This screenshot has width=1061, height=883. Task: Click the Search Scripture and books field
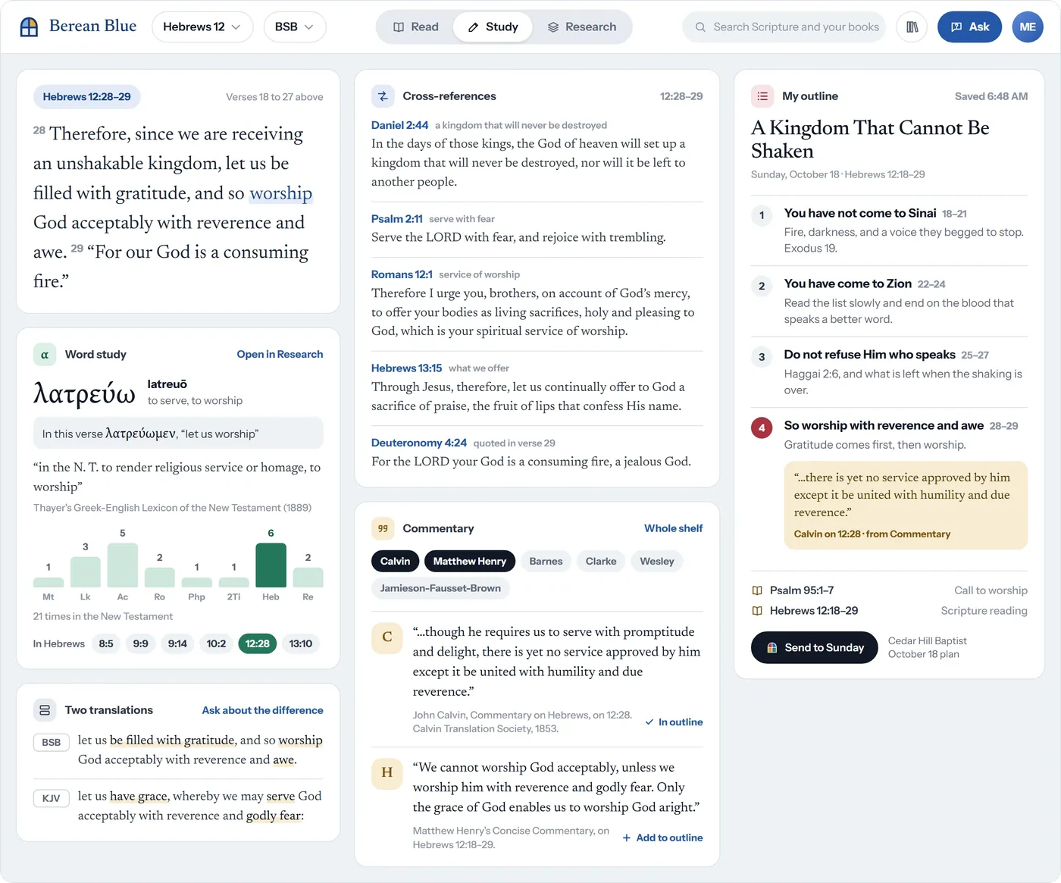(x=784, y=27)
